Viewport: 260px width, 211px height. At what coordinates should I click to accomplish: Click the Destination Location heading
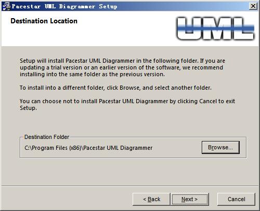[x=44, y=21]
